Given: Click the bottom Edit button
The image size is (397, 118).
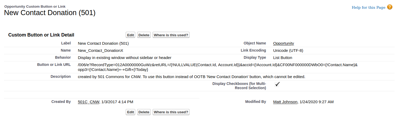Looking at the screenshot, I should 130,112.
